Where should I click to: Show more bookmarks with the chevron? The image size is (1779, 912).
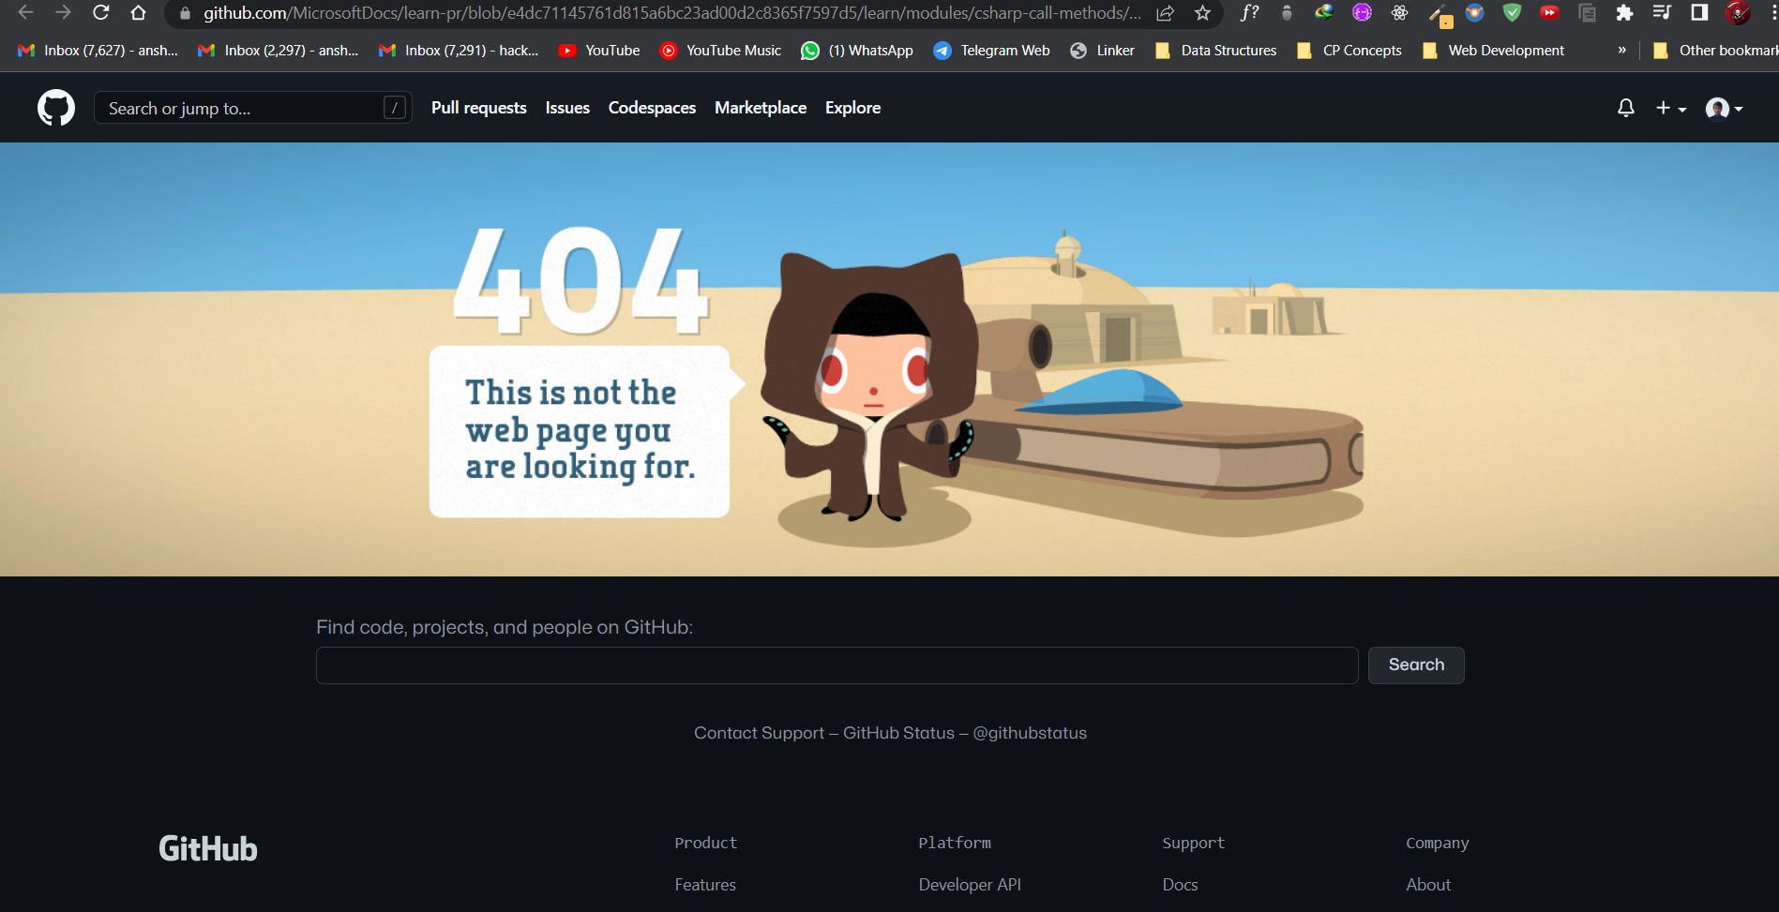click(1622, 50)
